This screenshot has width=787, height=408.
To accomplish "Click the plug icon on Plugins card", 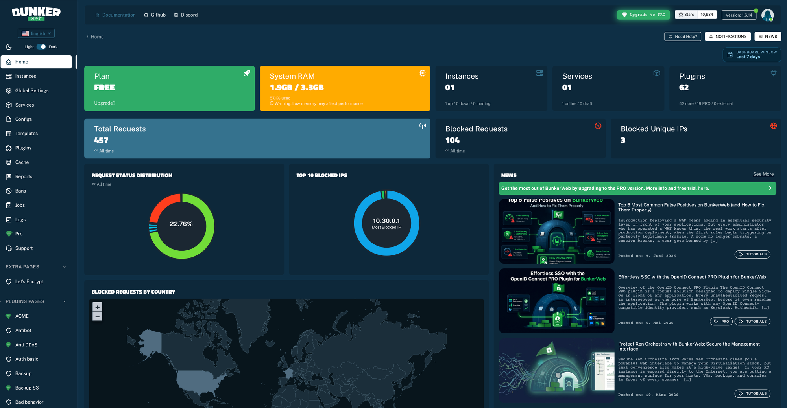I will pyautogui.click(x=773, y=73).
